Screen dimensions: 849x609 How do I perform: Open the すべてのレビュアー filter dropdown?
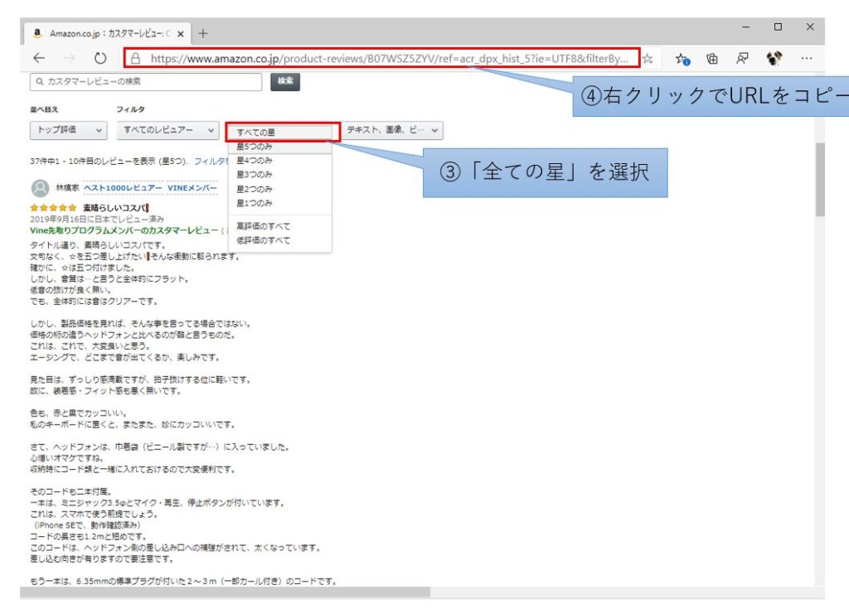[x=167, y=130]
